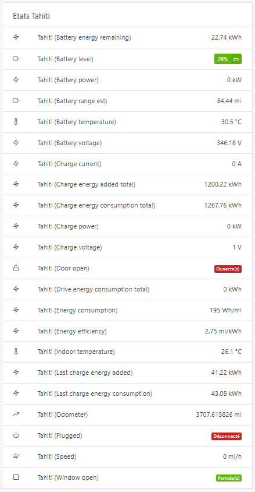Click the open padlock icon for Door open

[16, 268]
